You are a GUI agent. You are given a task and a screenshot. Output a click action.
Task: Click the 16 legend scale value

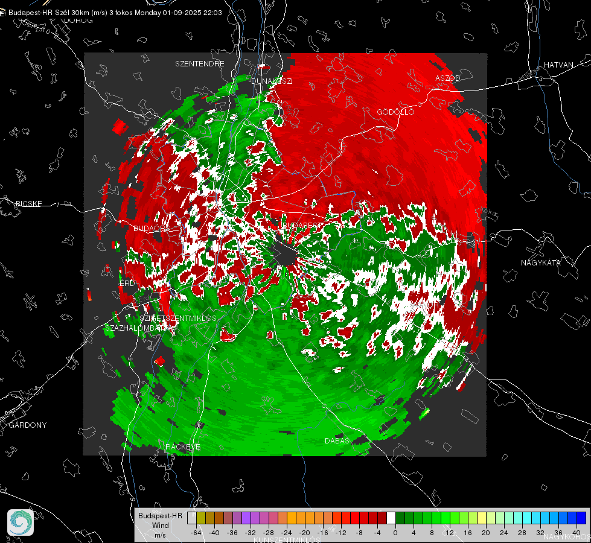[468, 533]
